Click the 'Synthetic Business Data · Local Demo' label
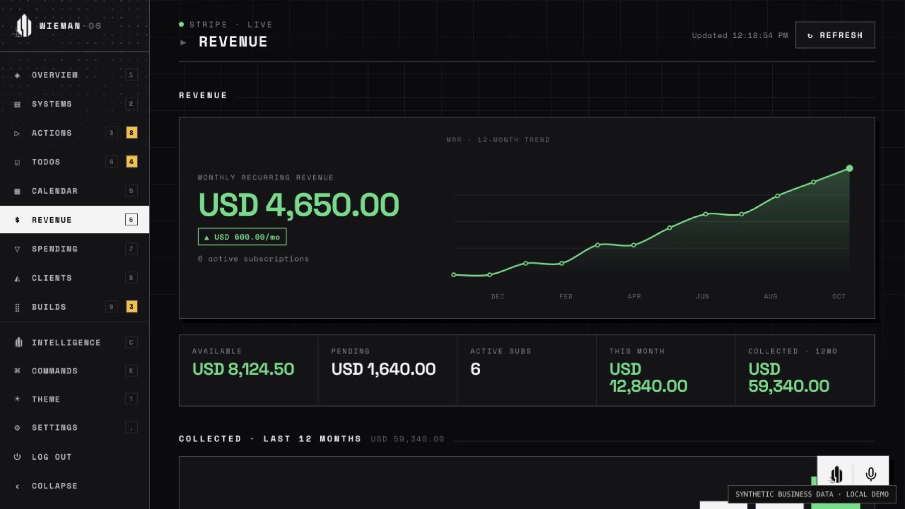 (x=811, y=494)
